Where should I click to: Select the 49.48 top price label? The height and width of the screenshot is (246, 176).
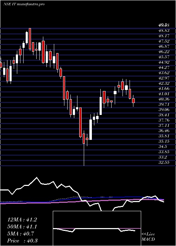tap(164, 25)
